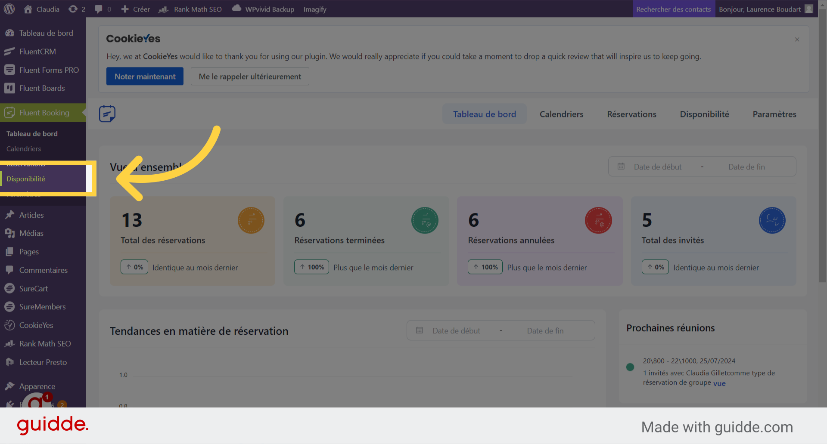The height and width of the screenshot is (444, 827).
Task: Click the 0% badge under Total des invités
Action: point(655,267)
